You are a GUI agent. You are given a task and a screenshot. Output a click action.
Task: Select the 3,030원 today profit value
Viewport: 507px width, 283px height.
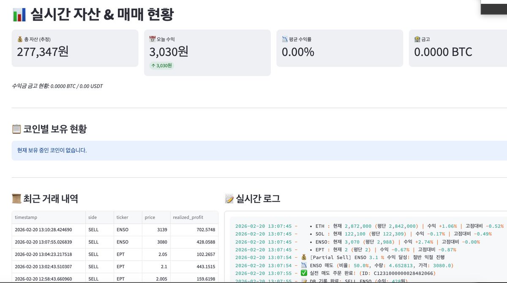(x=169, y=52)
